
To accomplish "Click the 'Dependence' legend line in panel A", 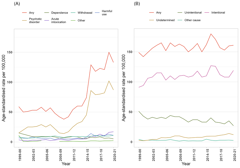I will pos(46,13).
